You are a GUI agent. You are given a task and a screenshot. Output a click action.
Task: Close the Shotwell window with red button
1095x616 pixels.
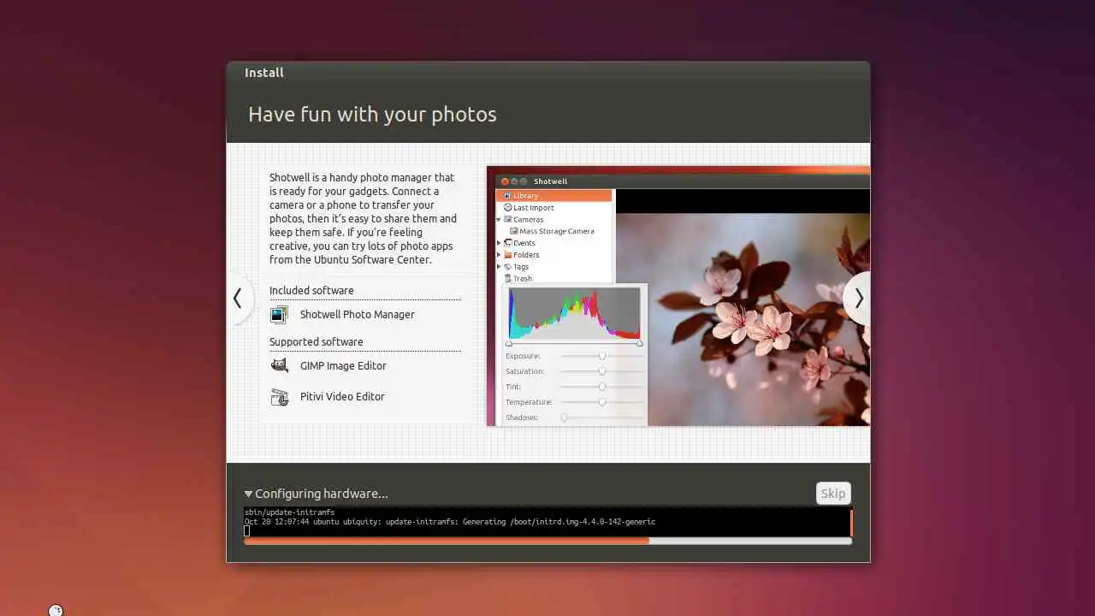(x=505, y=181)
